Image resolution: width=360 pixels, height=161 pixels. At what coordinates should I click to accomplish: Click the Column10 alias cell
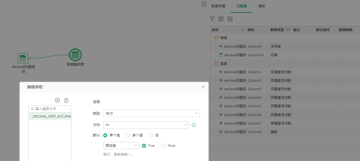257,55
